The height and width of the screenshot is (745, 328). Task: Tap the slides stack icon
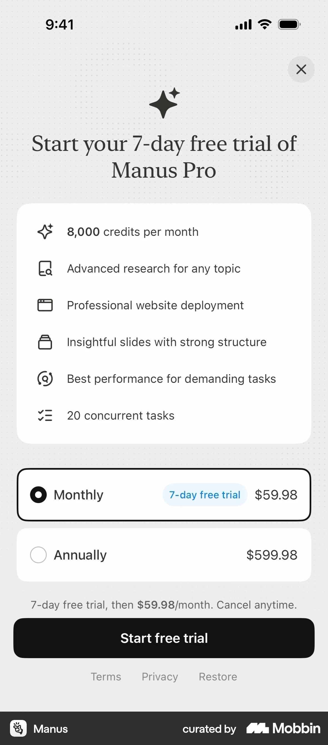pyautogui.click(x=45, y=342)
